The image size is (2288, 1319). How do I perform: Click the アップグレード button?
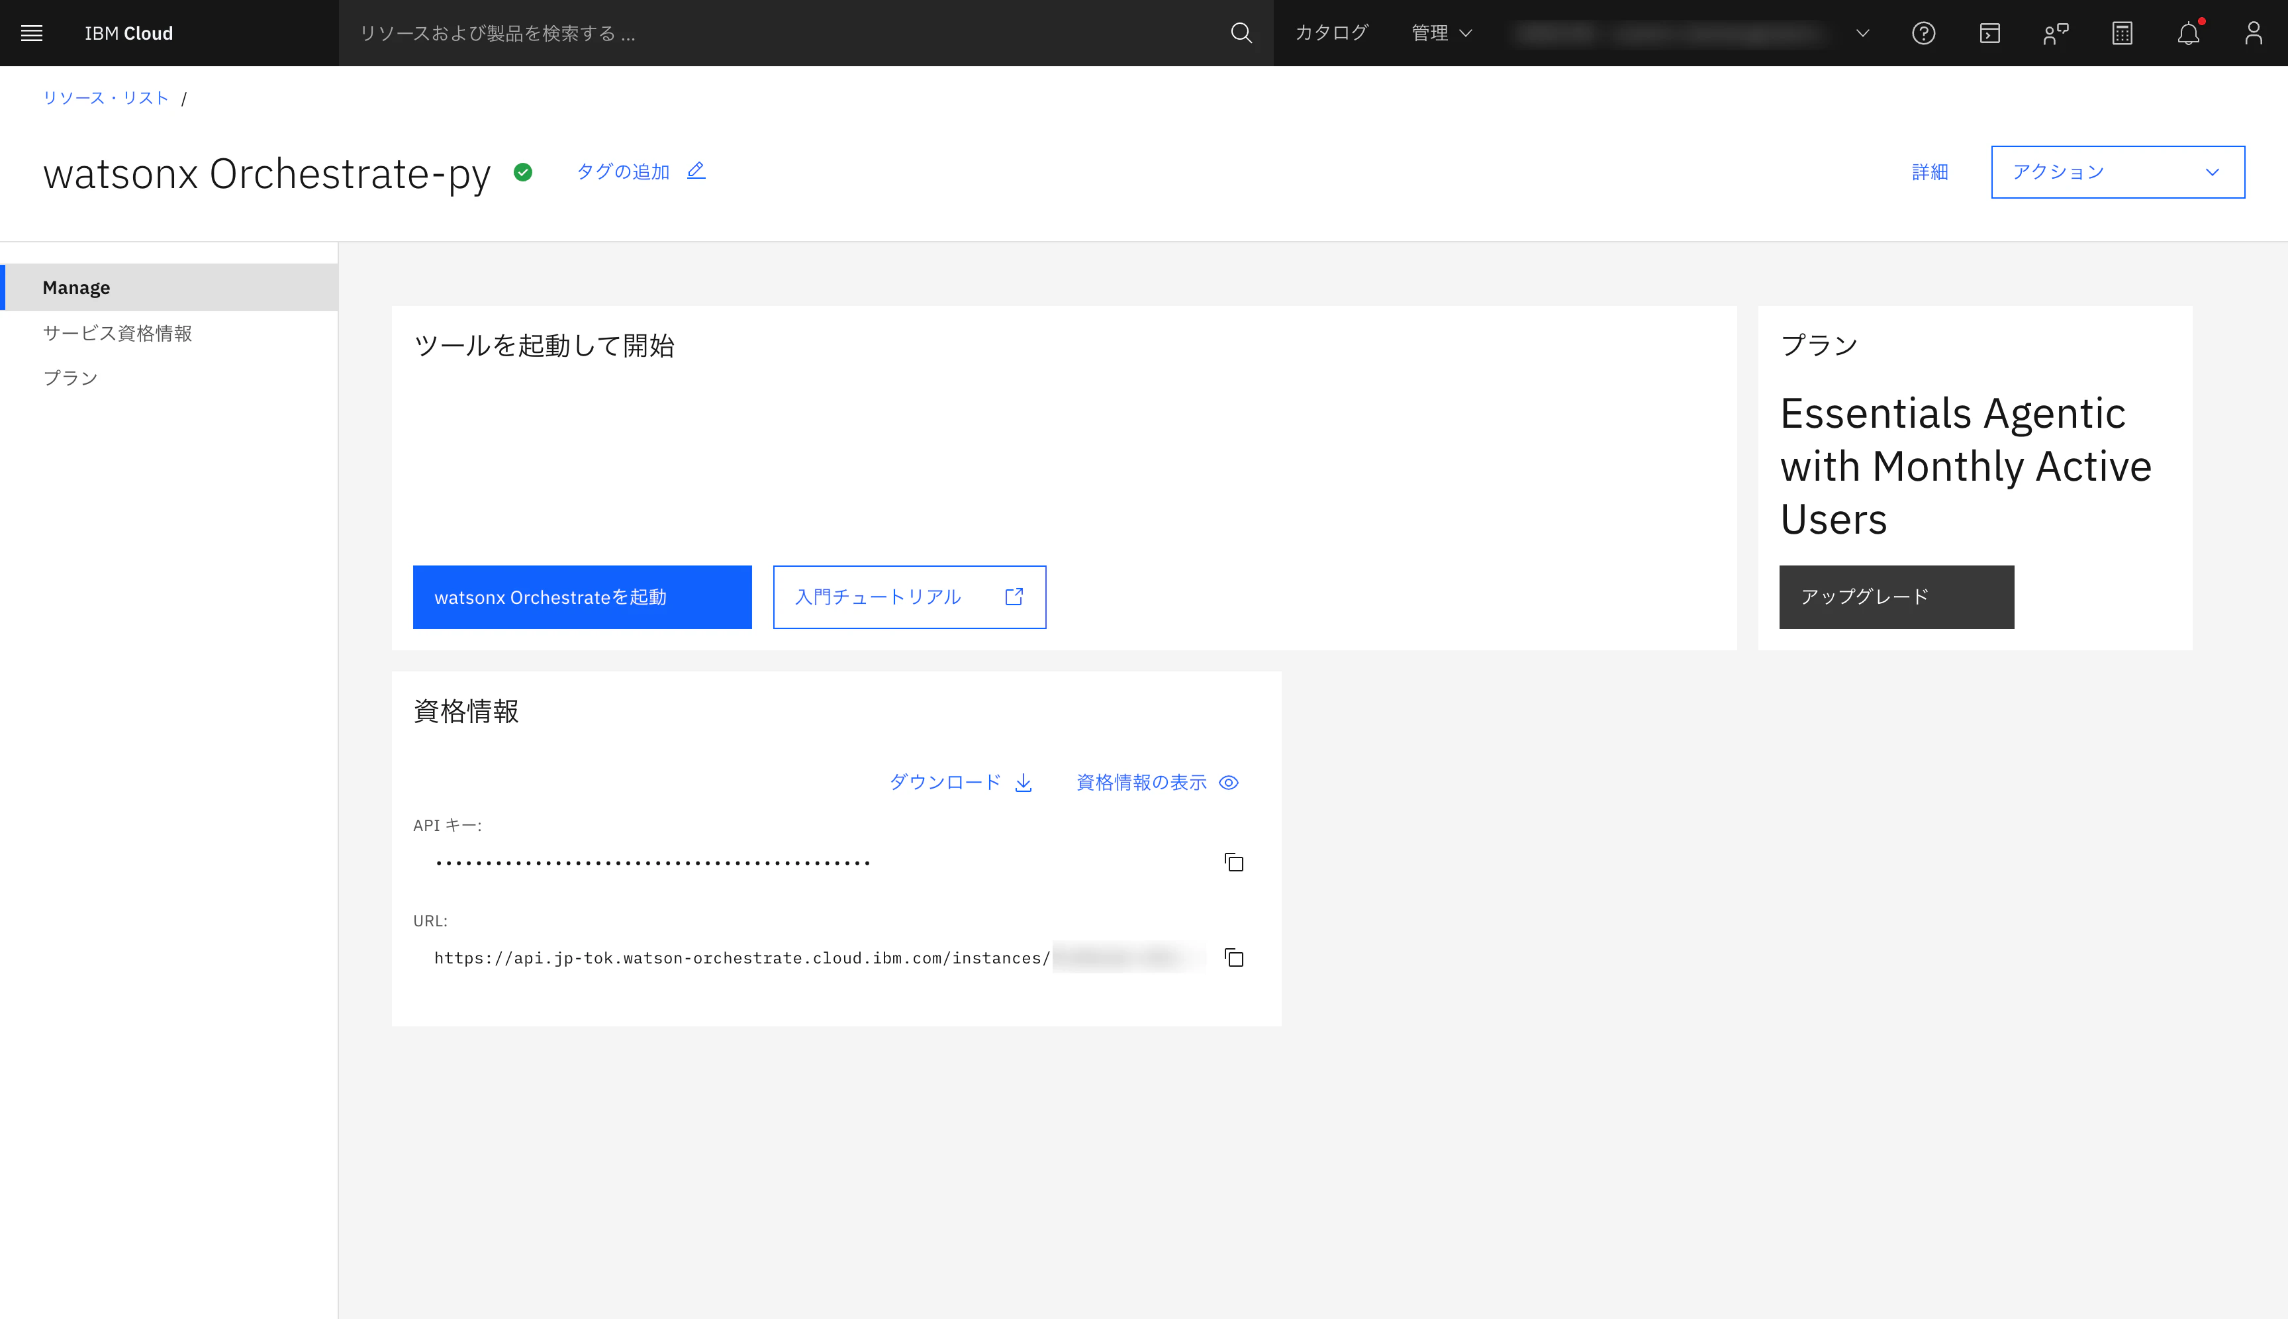[1896, 597]
